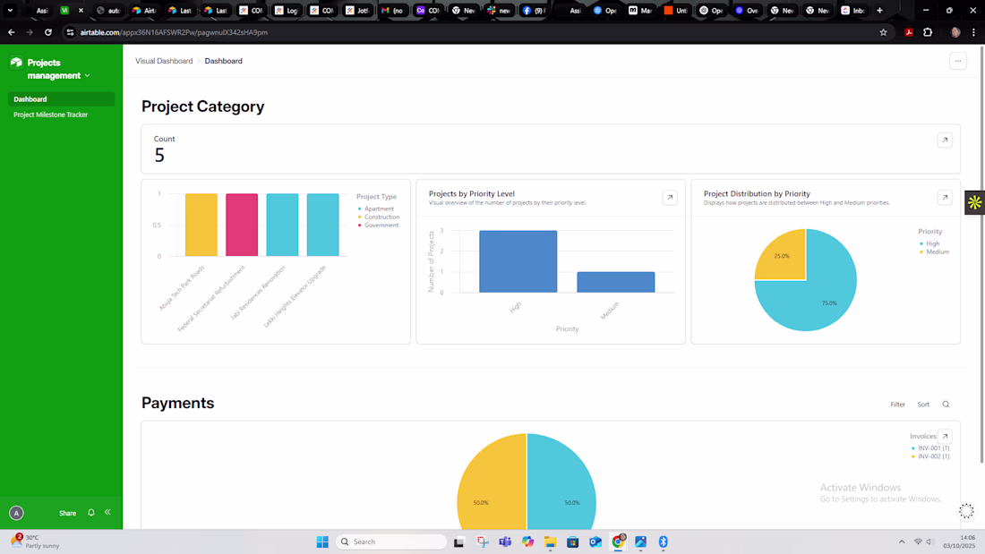The height and width of the screenshot is (554, 985).
Task: Open the weather widget
Action: (36, 541)
